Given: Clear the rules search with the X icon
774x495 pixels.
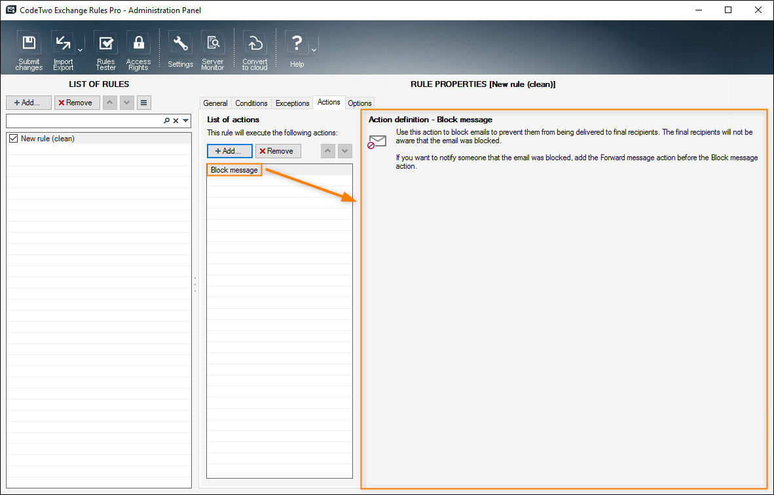Looking at the screenshot, I should click(175, 120).
